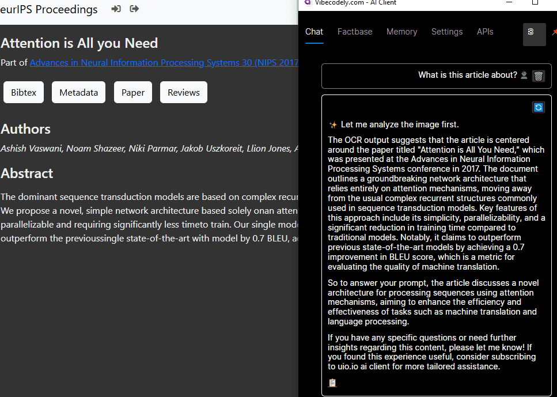Follow the Advances in Neural Information Processing link
Screen dimensions: 557x397
pos(164,63)
